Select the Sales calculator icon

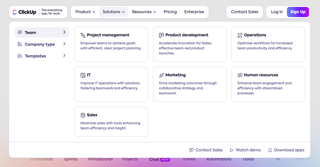[82, 115]
